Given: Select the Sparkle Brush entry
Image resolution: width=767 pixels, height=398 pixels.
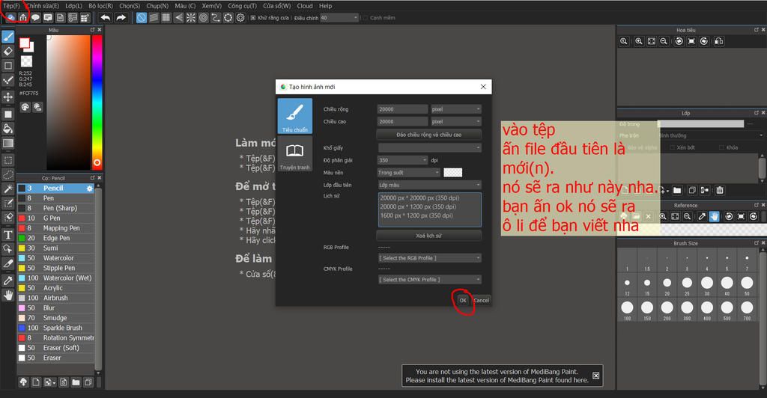Looking at the screenshot, I should point(55,328).
